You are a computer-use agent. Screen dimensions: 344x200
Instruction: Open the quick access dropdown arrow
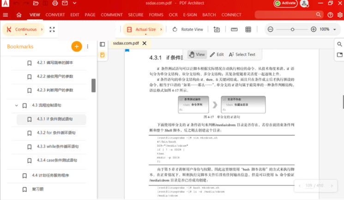(x=75, y=3)
